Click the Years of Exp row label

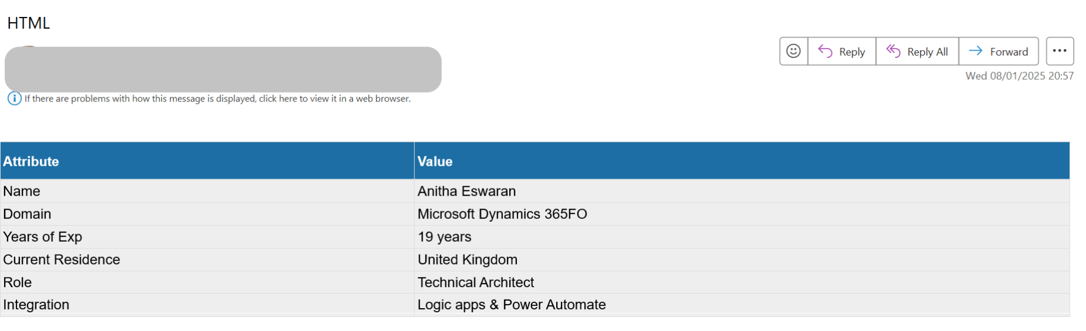point(43,237)
